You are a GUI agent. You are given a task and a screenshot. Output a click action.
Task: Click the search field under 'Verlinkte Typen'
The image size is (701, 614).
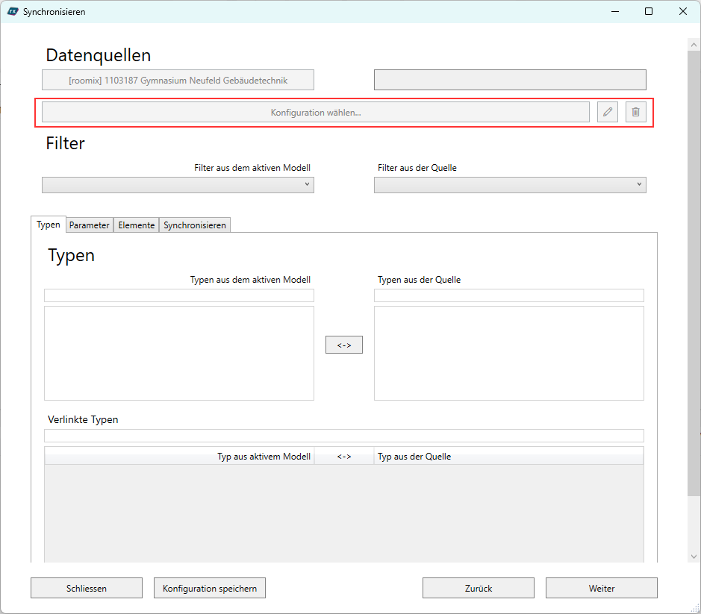click(x=343, y=436)
